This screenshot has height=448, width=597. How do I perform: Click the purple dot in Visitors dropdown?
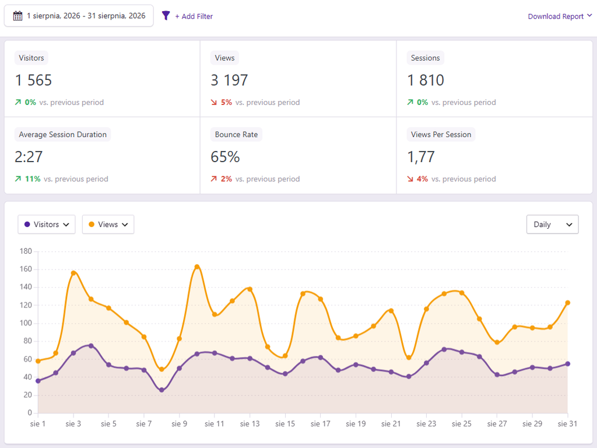27,225
